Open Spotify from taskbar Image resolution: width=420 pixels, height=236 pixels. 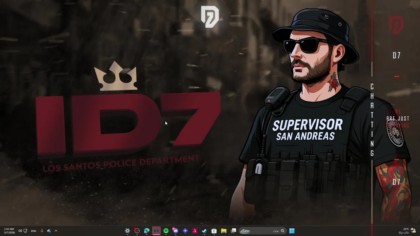pyautogui.click(x=166, y=231)
